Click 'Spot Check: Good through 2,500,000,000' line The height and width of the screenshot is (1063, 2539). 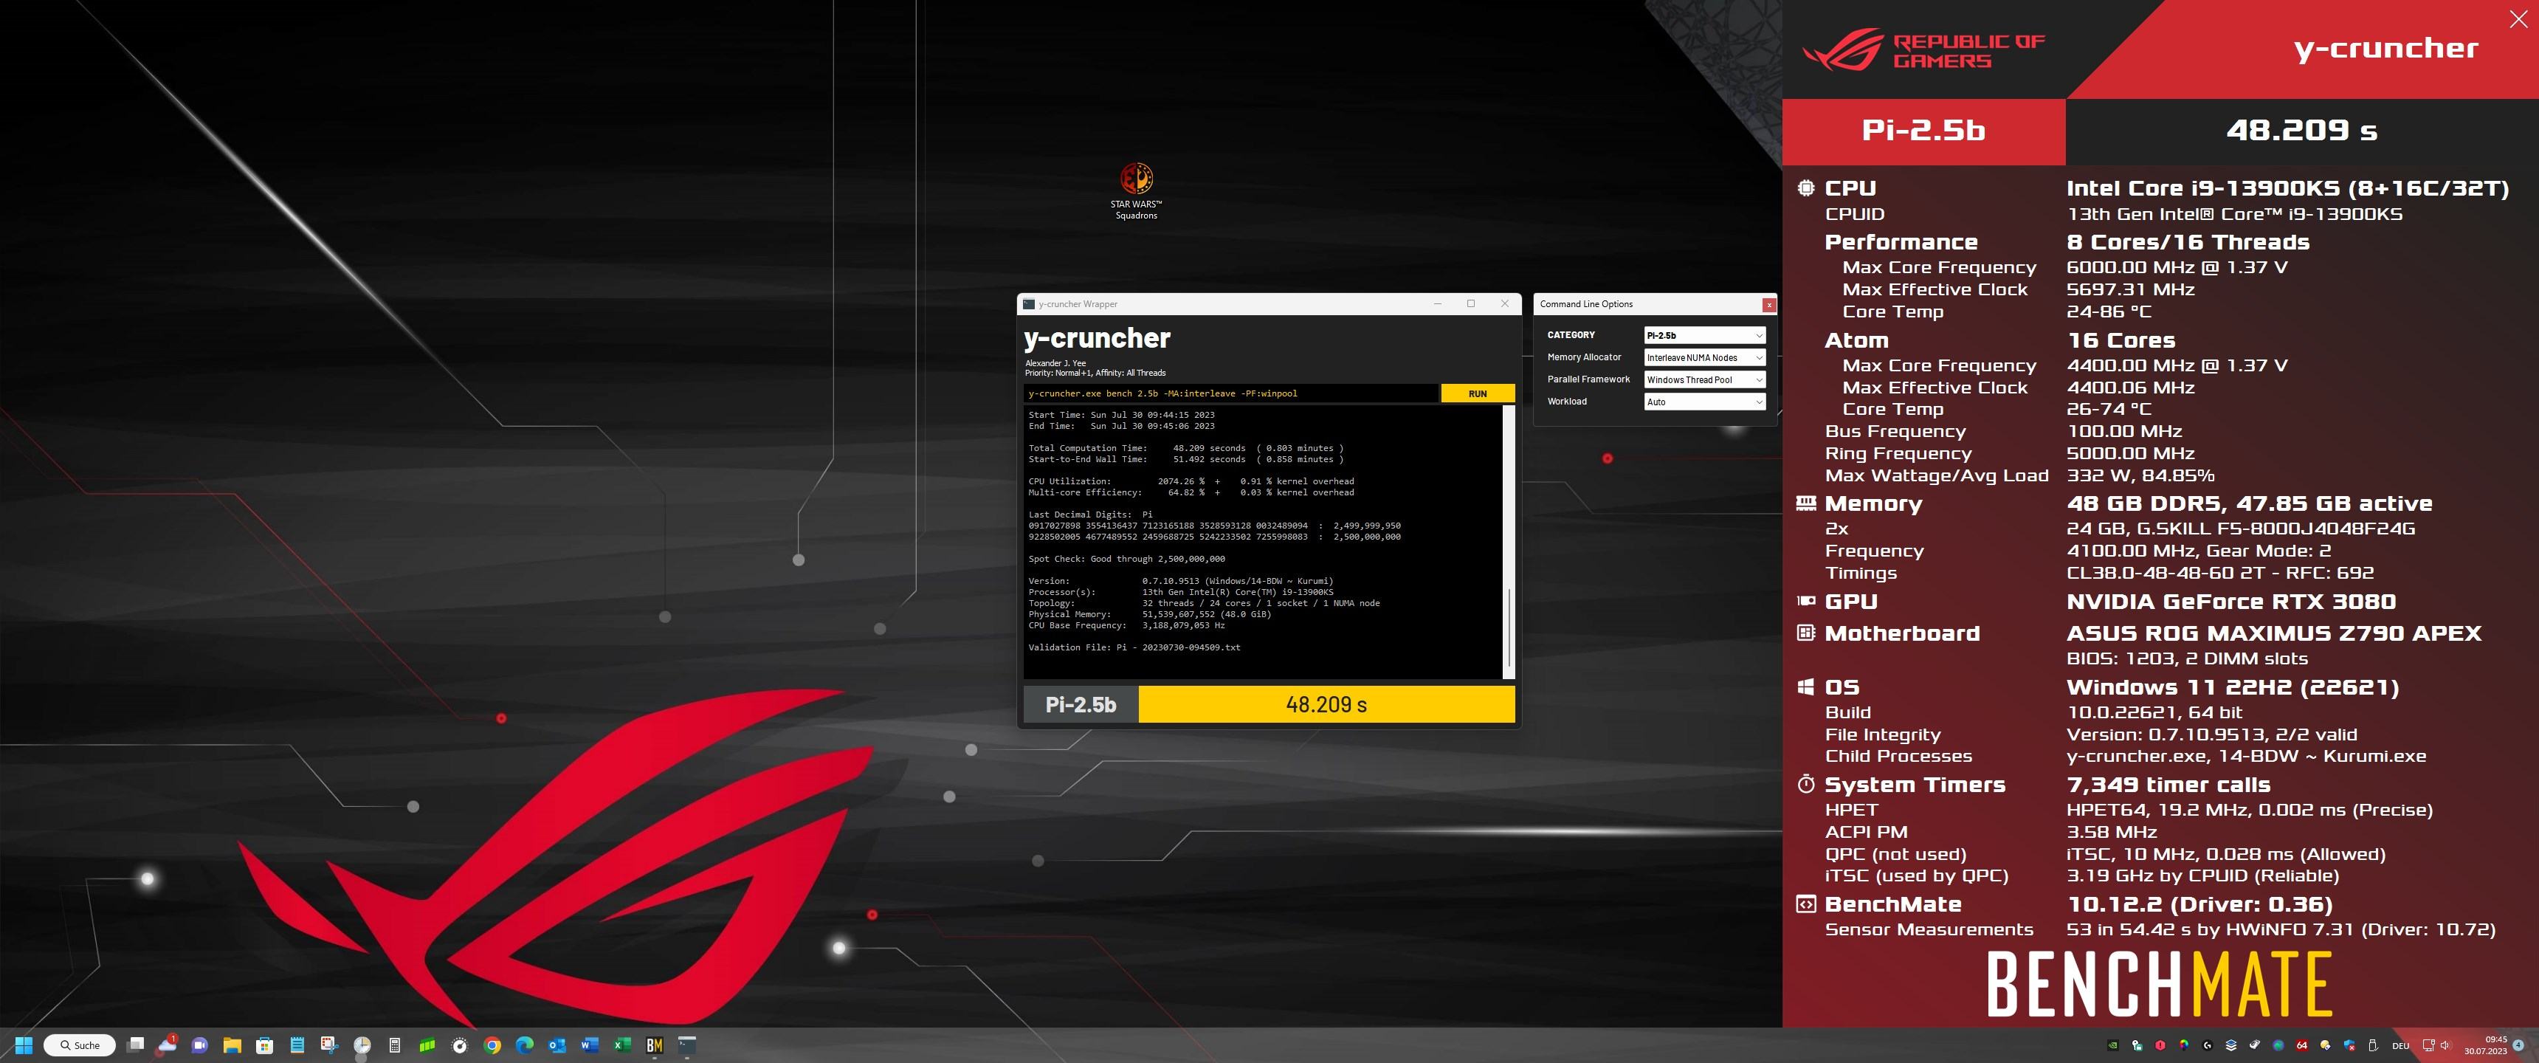[1126, 559]
